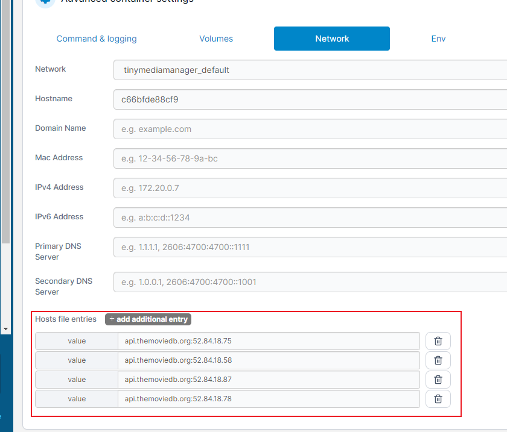507x432 pixels.
Task: Click the Hostname label
Action: click(54, 98)
